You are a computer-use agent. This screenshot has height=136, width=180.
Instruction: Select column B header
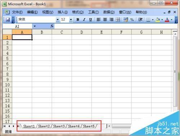coord(42,32)
